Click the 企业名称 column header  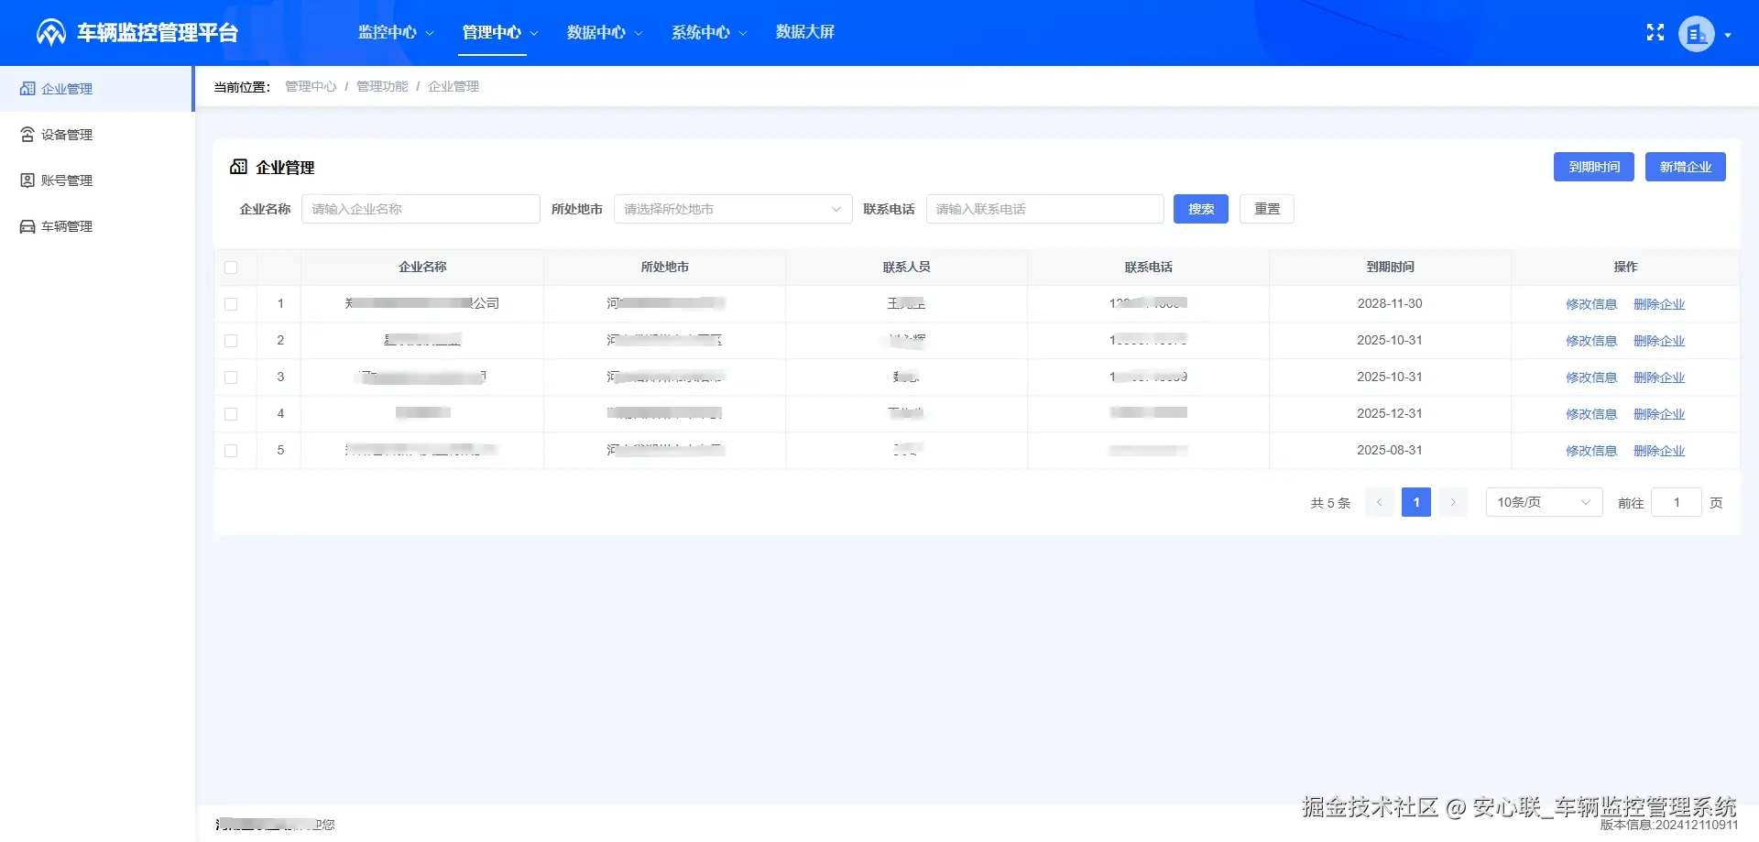[422, 267]
